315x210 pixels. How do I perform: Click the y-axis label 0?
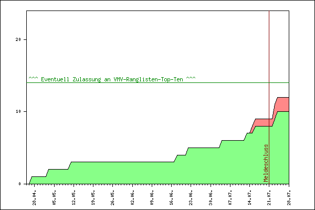click(x=20, y=184)
